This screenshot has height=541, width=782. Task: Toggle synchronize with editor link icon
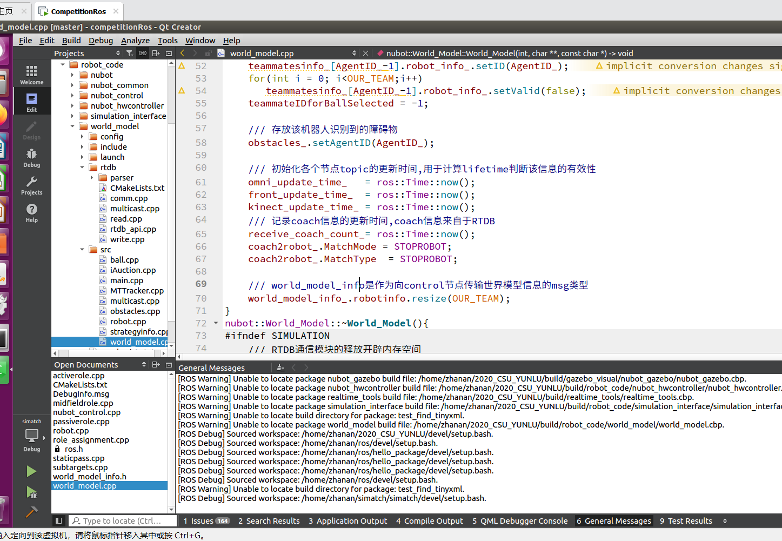[143, 53]
